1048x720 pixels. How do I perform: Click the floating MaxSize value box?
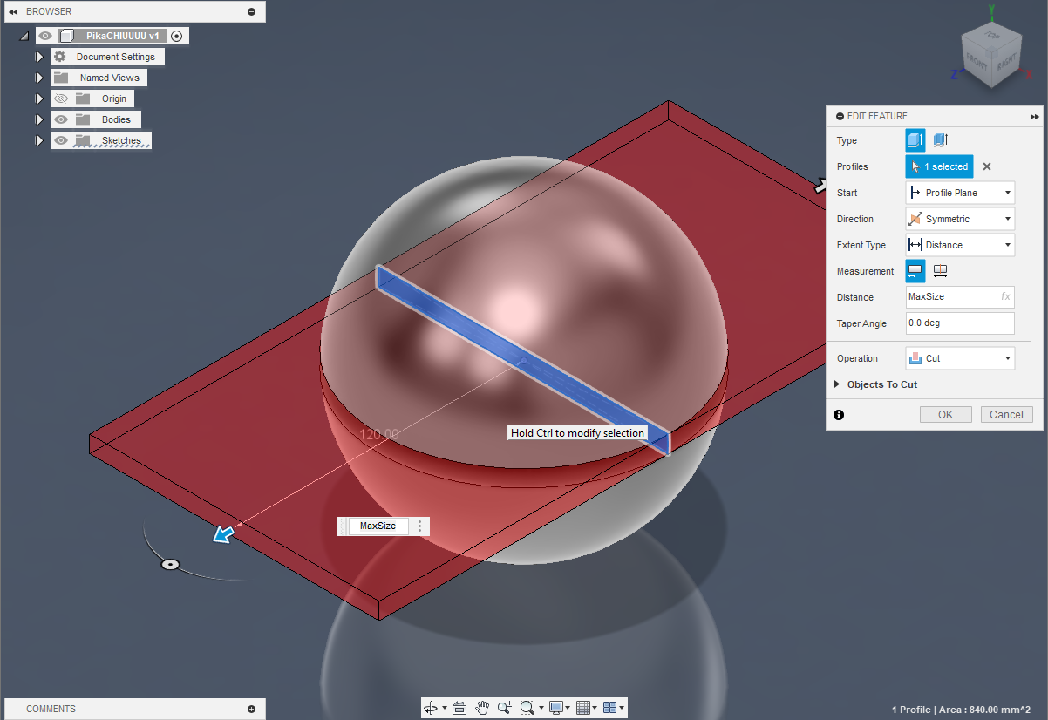click(378, 526)
